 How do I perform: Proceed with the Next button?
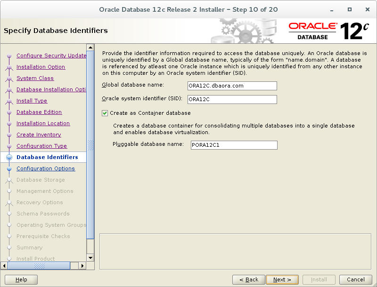[282, 279]
